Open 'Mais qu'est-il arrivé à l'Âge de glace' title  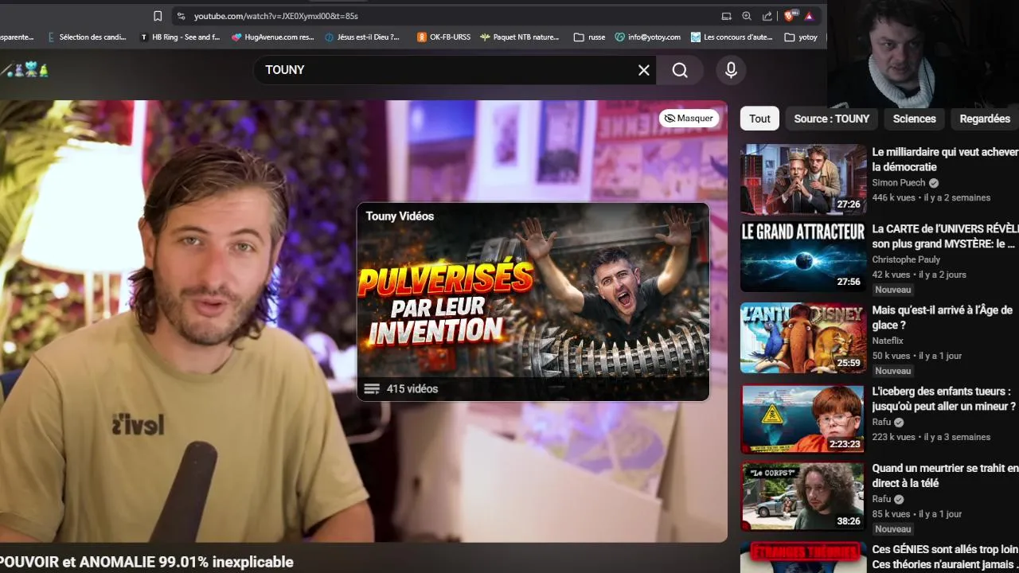(x=942, y=318)
